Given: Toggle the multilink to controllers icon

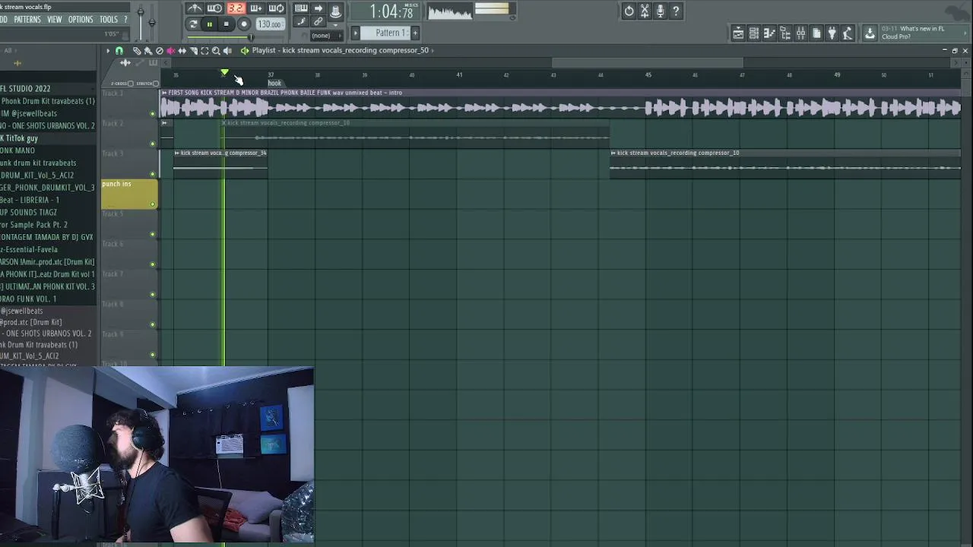Looking at the screenshot, I should [318, 22].
